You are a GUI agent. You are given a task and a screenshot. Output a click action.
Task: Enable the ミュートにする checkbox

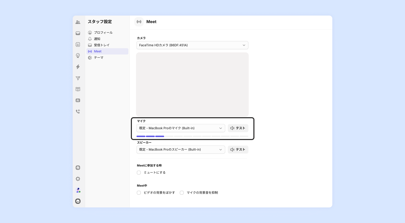139,173
